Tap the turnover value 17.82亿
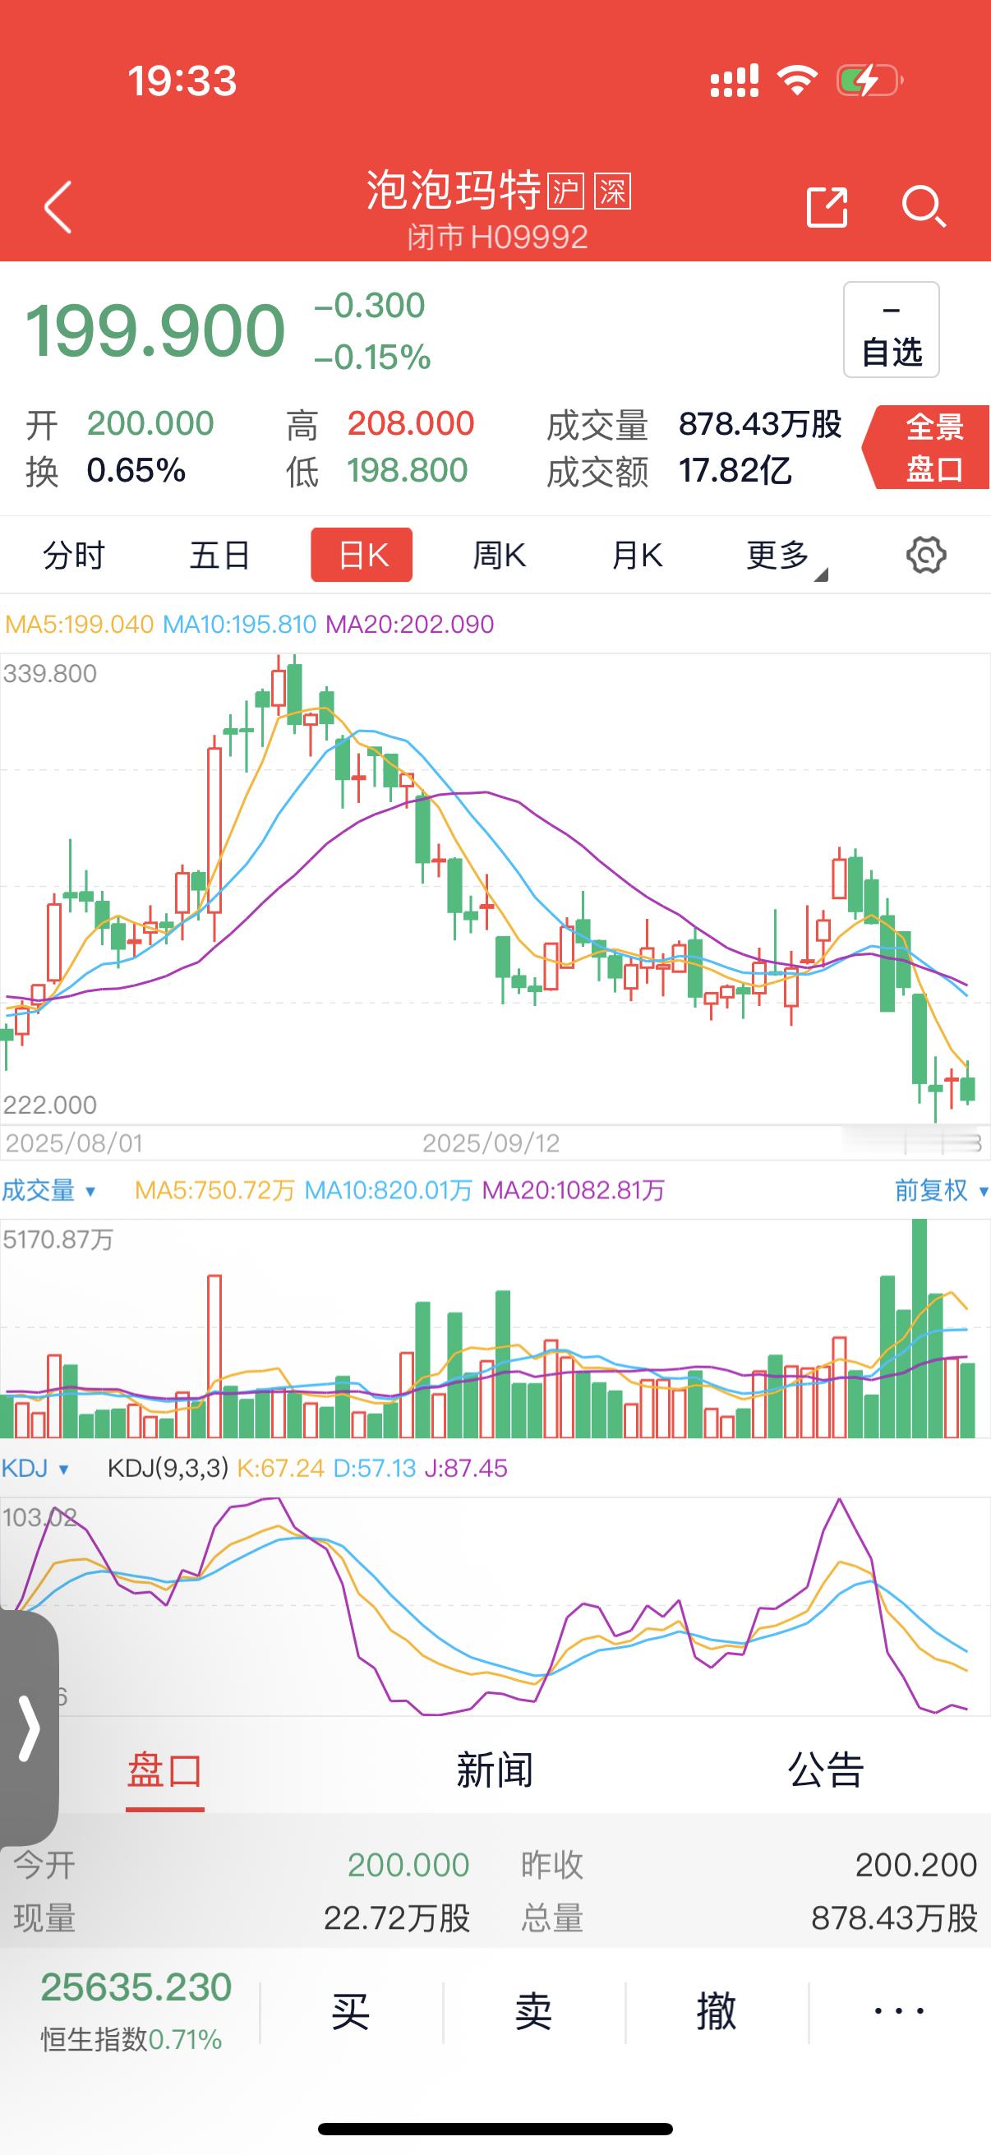The height and width of the screenshot is (2155, 991). 735,471
